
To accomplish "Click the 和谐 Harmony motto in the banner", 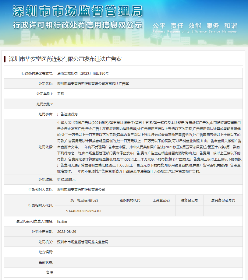I will pyautogui.click(x=229, y=28).
